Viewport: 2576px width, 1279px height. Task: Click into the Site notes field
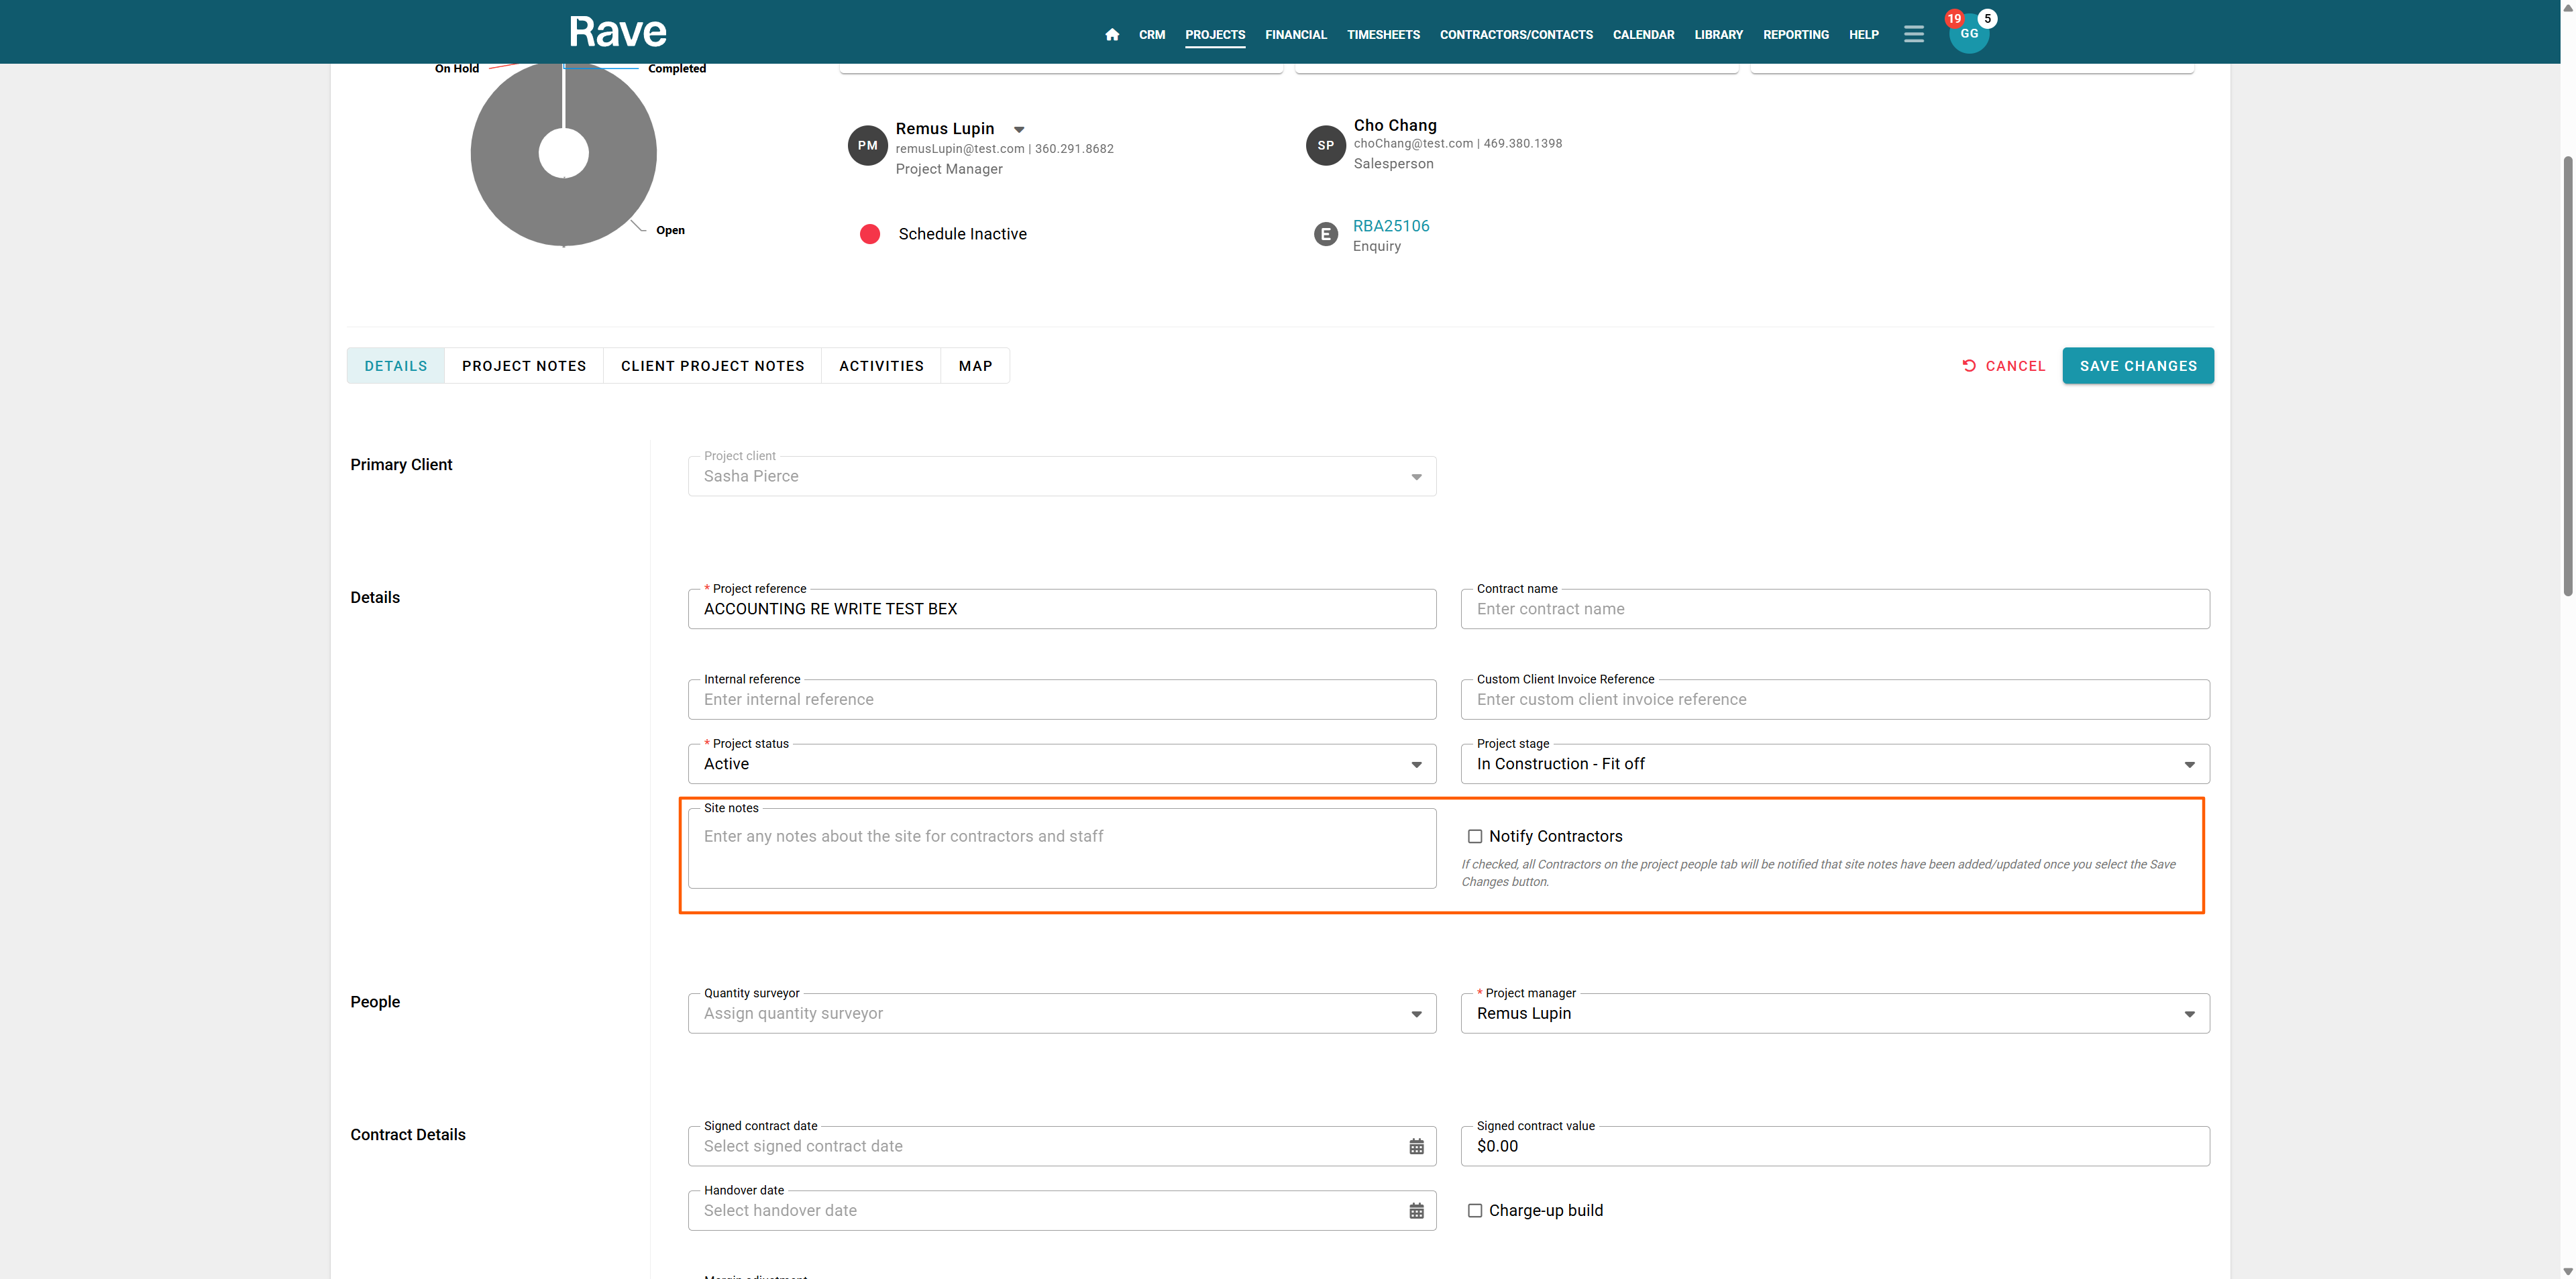pos(1061,848)
